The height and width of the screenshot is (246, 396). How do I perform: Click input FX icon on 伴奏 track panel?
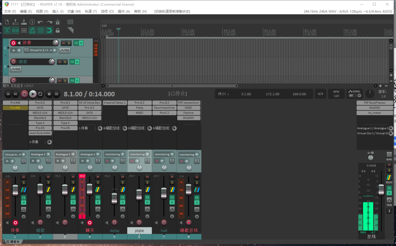coord(26,50)
